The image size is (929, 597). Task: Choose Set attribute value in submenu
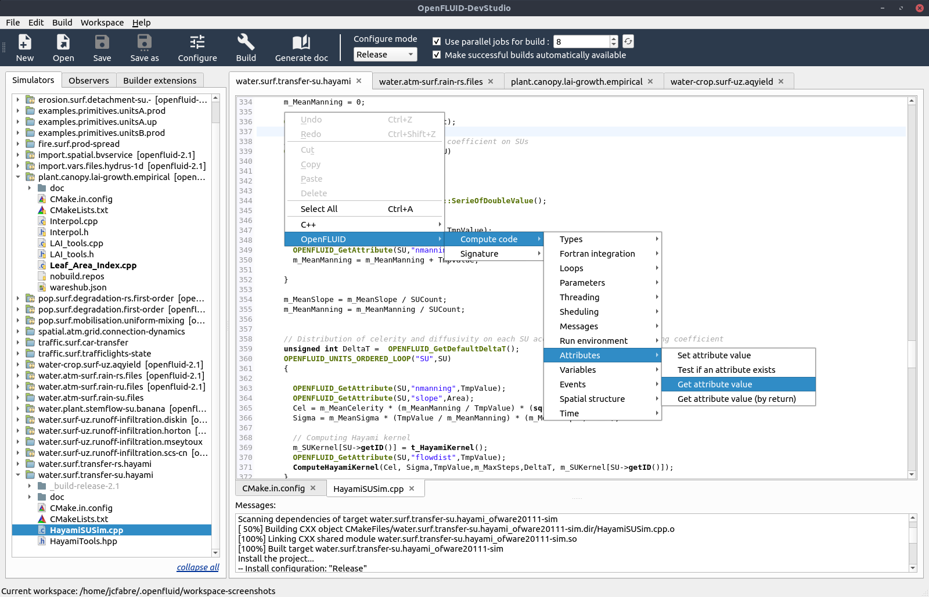click(x=739, y=355)
